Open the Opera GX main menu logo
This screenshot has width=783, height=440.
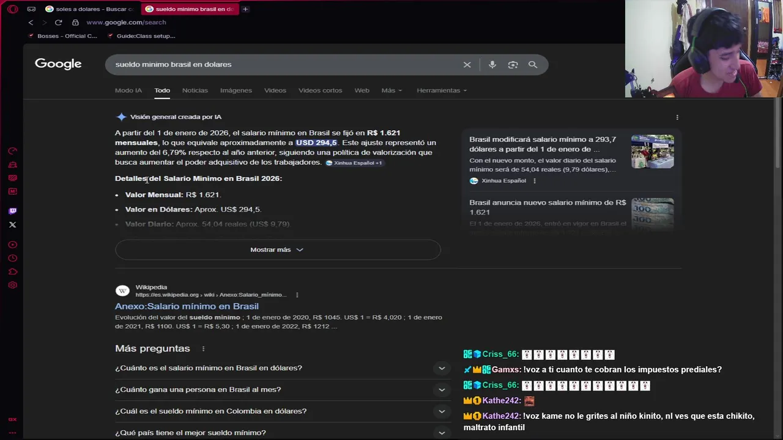tap(12, 9)
